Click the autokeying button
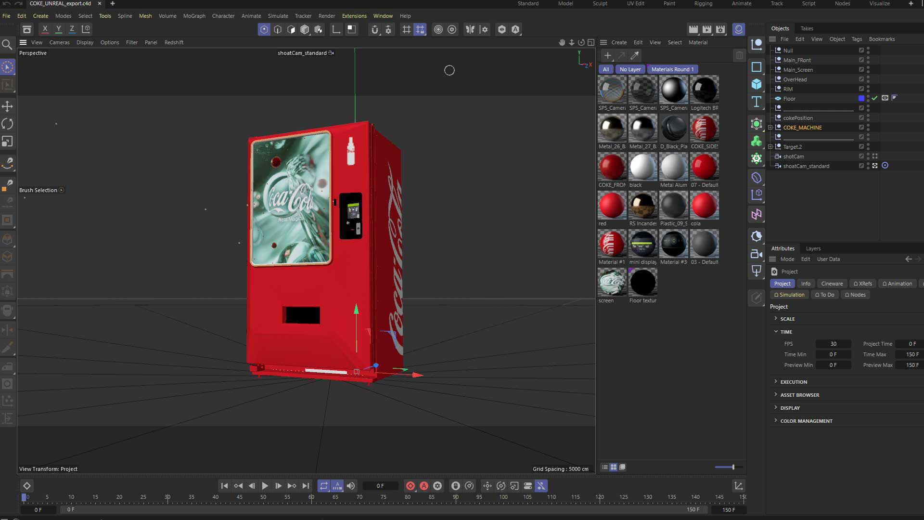Image resolution: width=924 pixels, height=520 pixels. 424,486
